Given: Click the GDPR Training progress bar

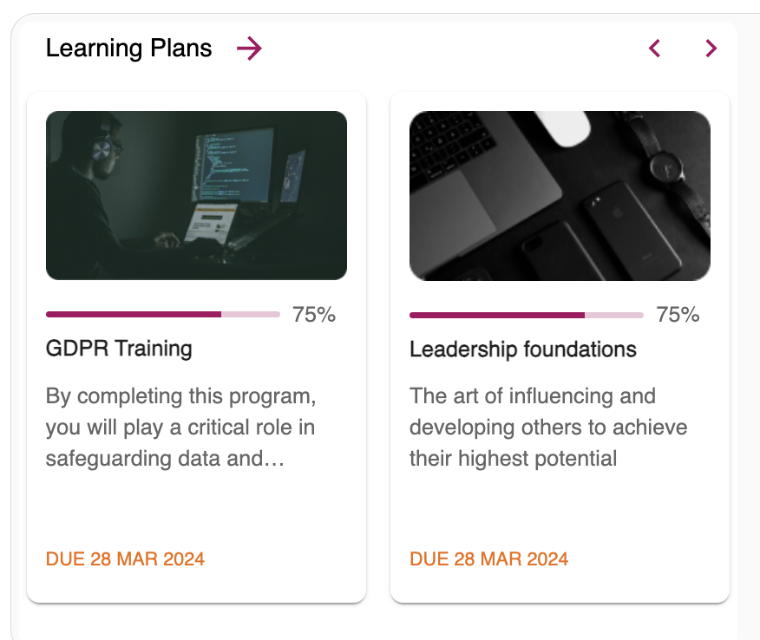Looking at the screenshot, I should (x=163, y=314).
